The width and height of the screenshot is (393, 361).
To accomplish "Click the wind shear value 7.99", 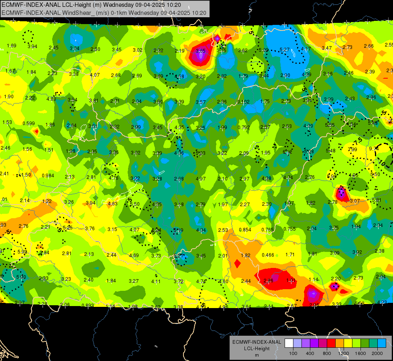I will point(352,150).
